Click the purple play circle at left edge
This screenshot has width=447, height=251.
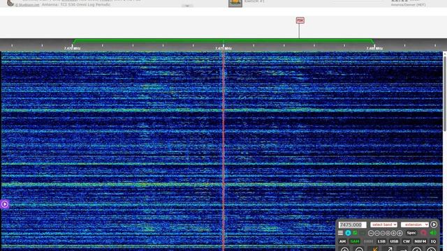click(x=5, y=204)
